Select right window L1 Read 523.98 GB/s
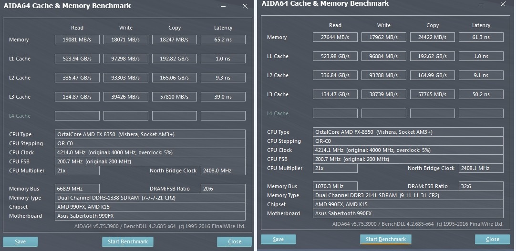The width and height of the screenshot is (516, 251). pyautogui.click(x=335, y=56)
